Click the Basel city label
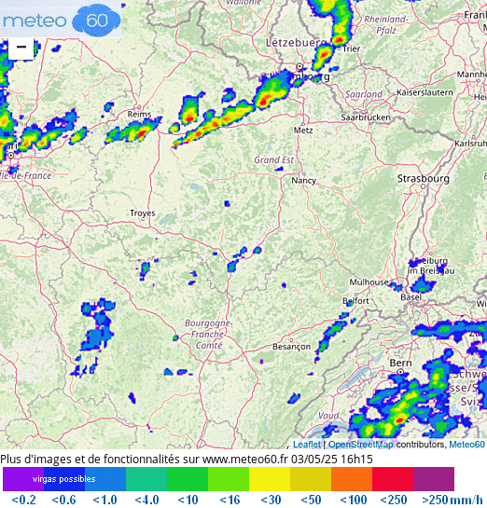The width and height of the screenshot is (487, 508). pos(411,297)
